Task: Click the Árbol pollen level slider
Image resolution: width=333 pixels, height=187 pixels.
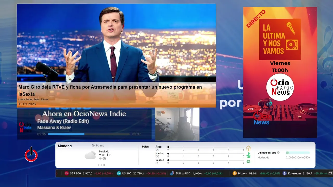Action: [x=206, y=147]
